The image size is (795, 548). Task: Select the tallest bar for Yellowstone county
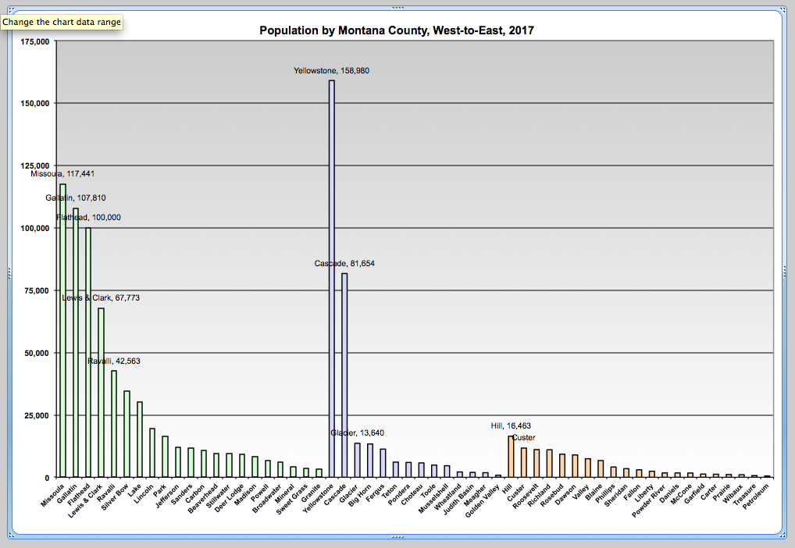tap(330, 273)
